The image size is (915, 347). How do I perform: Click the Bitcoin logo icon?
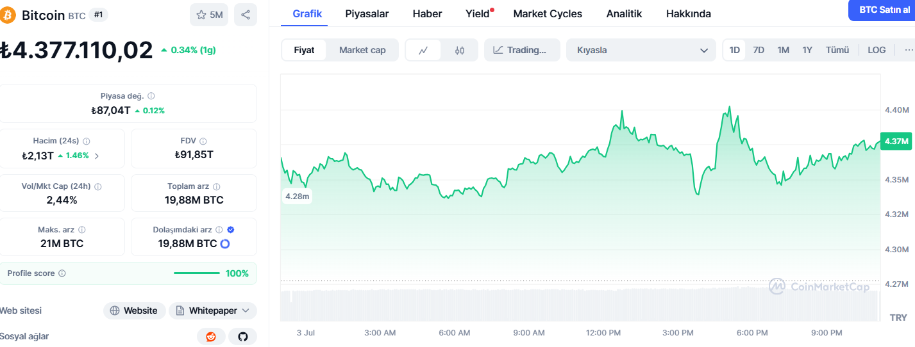tap(8, 15)
